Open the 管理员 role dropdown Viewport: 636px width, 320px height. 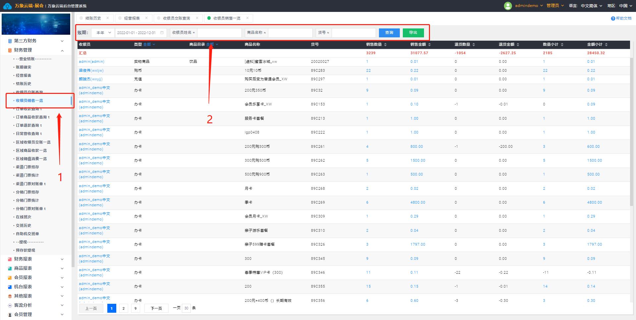tap(555, 6)
